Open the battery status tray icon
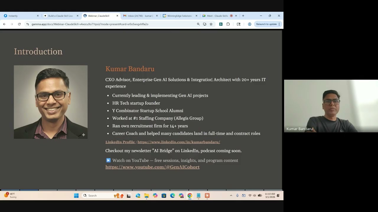The width and height of the screenshot is (378, 212). click(260, 196)
